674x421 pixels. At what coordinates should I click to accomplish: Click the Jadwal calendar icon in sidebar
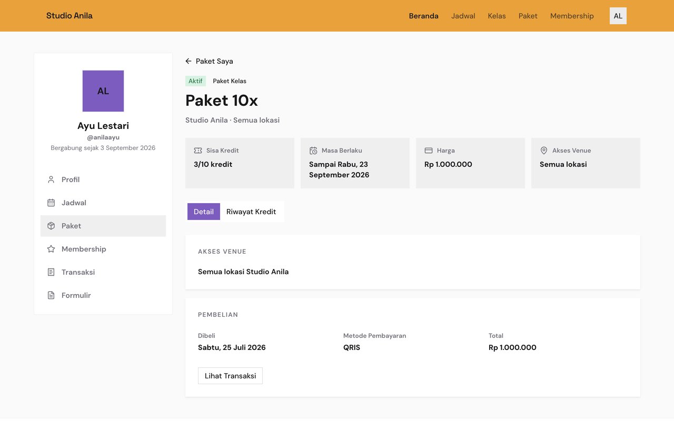(51, 203)
